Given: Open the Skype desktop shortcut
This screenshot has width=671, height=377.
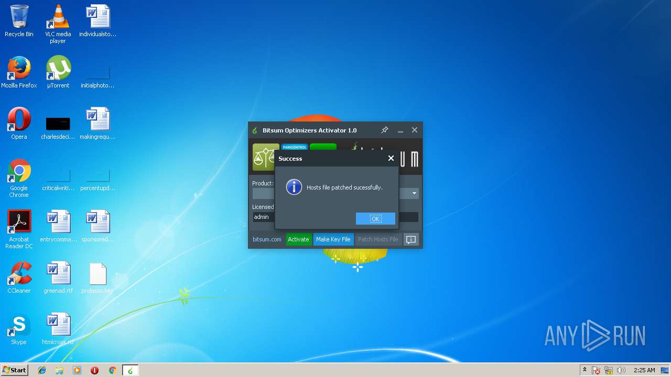Looking at the screenshot, I should 19,329.
